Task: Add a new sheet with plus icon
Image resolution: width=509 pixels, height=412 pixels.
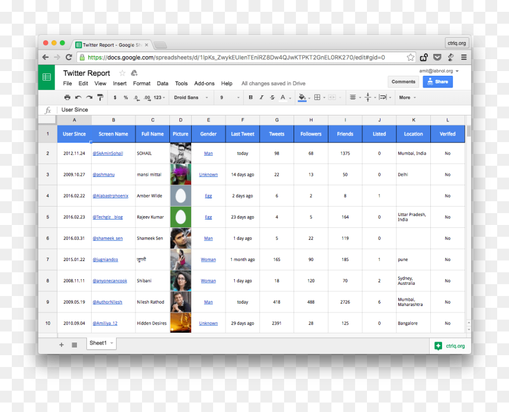Action: point(62,345)
